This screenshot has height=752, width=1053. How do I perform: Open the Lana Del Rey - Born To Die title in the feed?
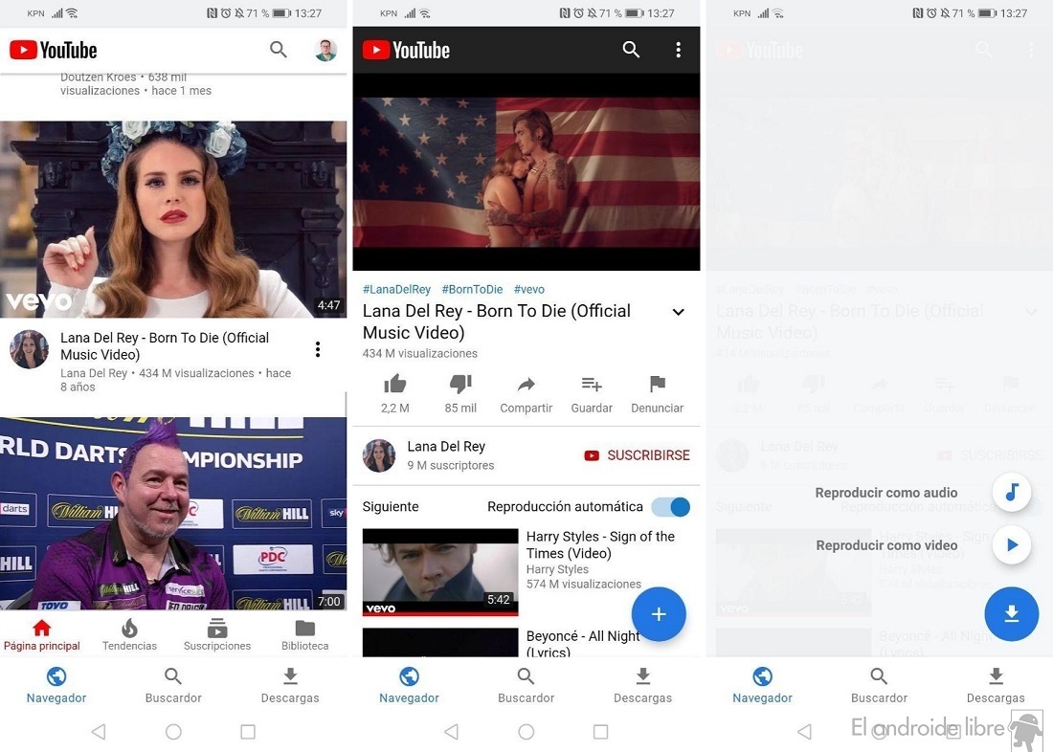[x=166, y=345]
